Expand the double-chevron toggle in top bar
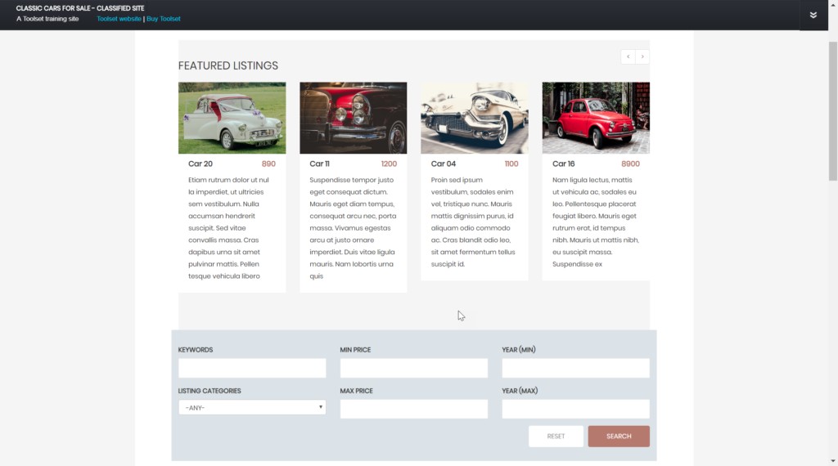This screenshot has width=838, height=466. pyautogui.click(x=813, y=15)
